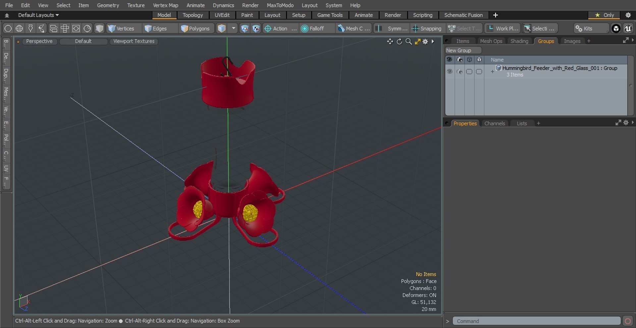Click the stacked capsules toolbar icon
The height and width of the screenshot is (328, 636).
pyautogui.click(x=53, y=28)
